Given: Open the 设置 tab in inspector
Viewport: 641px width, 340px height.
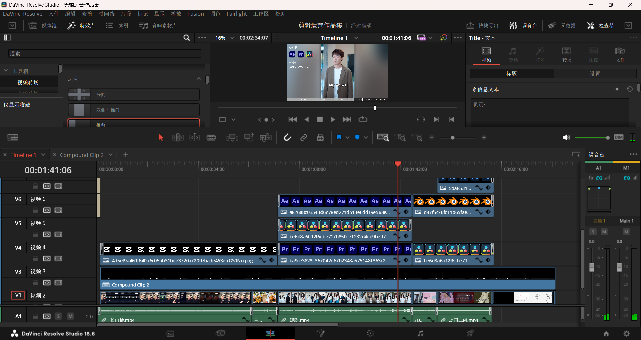Looking at the screenshot, I should tap(595, 74).
